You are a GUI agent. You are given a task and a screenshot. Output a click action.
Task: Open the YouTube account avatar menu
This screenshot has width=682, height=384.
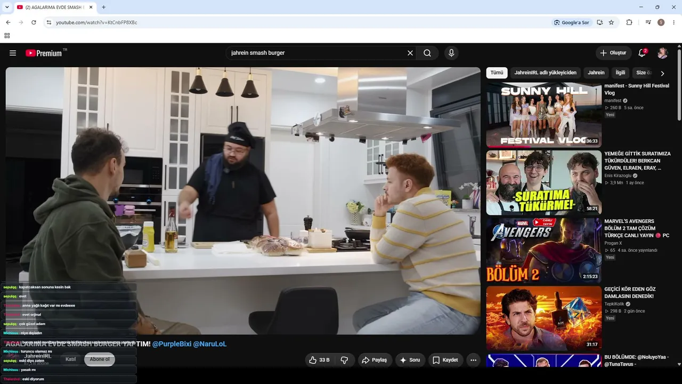coord(662,53)
